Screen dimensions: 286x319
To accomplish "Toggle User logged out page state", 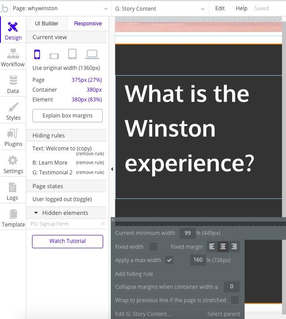I will tap(62, 199).
